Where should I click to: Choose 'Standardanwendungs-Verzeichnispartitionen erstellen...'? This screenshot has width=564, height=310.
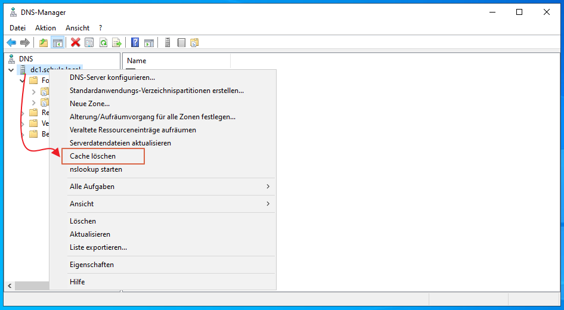point(163,91)
